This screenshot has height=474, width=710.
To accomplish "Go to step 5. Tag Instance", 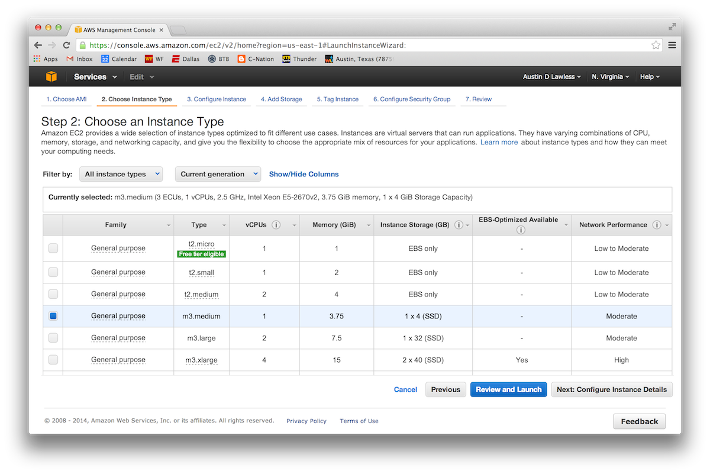I will [338, 99].
